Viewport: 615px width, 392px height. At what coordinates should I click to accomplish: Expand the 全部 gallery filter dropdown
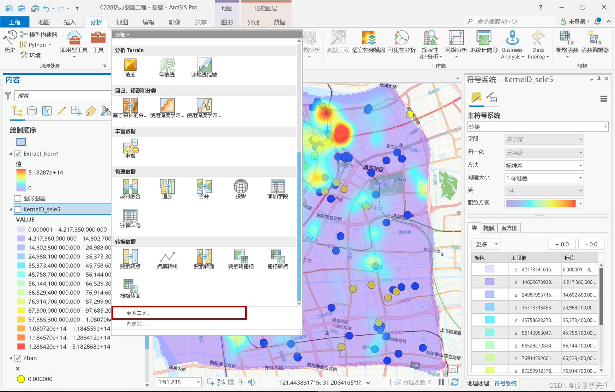tap(122, 35)
